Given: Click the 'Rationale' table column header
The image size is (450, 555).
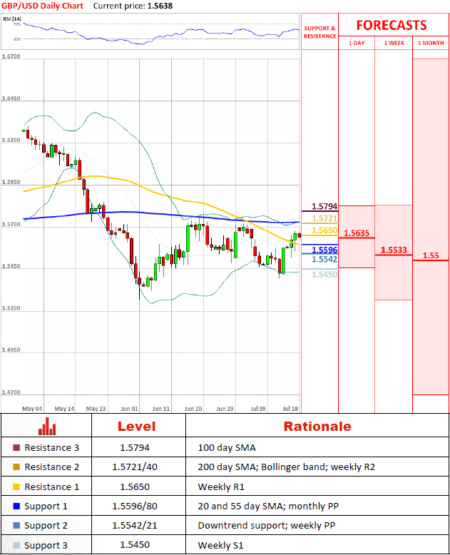Looking at the screenshot, I should pos(317,426).
